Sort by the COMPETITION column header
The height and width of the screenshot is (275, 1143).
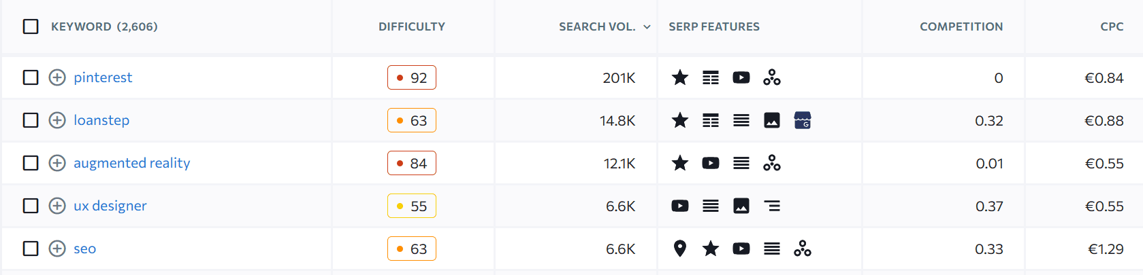(961, 26)
